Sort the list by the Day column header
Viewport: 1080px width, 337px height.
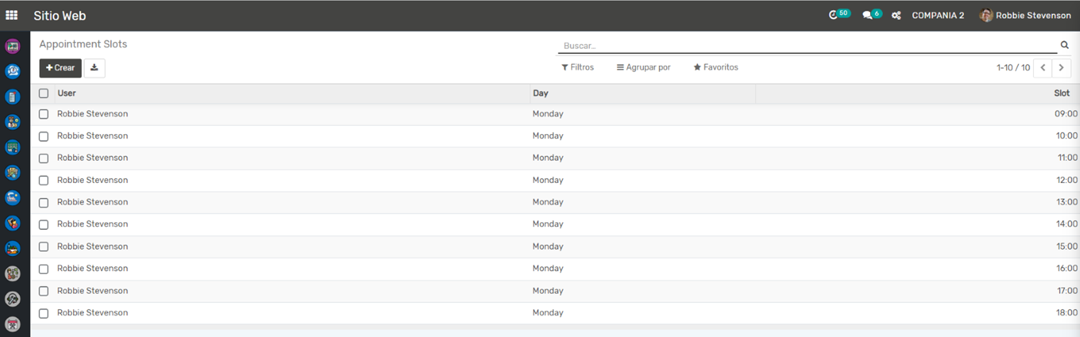tap(541, 94)
